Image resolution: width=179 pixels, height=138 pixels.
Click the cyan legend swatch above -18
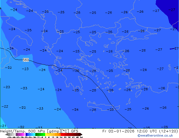(x=34, y=134)
